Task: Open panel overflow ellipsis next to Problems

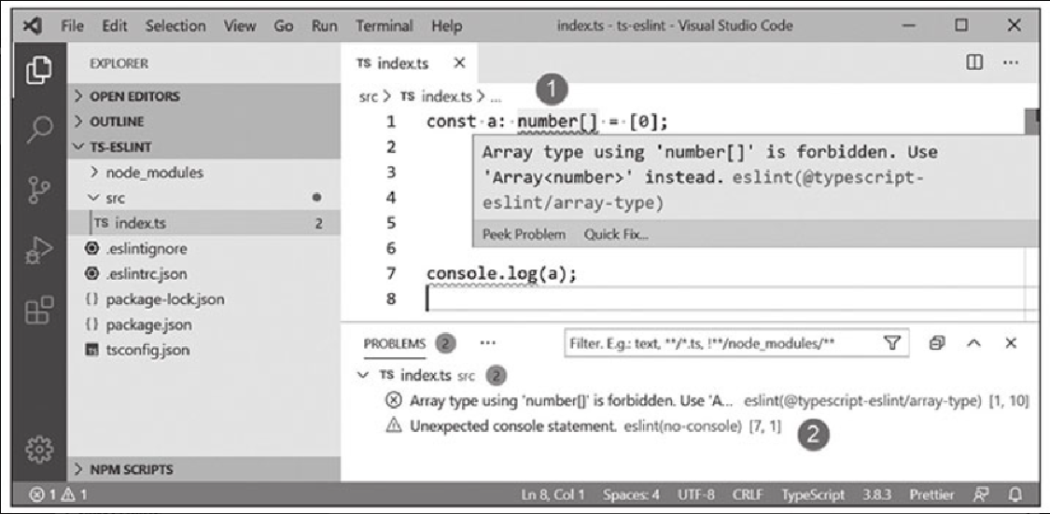Action: pyautogui.click(x=487, y=343)
